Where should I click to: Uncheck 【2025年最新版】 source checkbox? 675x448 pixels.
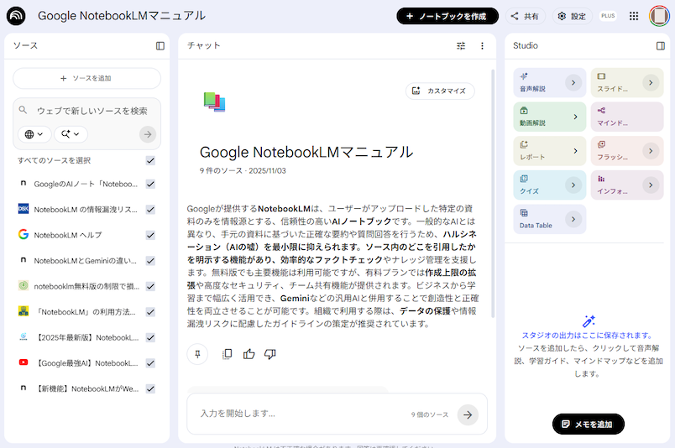click(x=150, y=337)
